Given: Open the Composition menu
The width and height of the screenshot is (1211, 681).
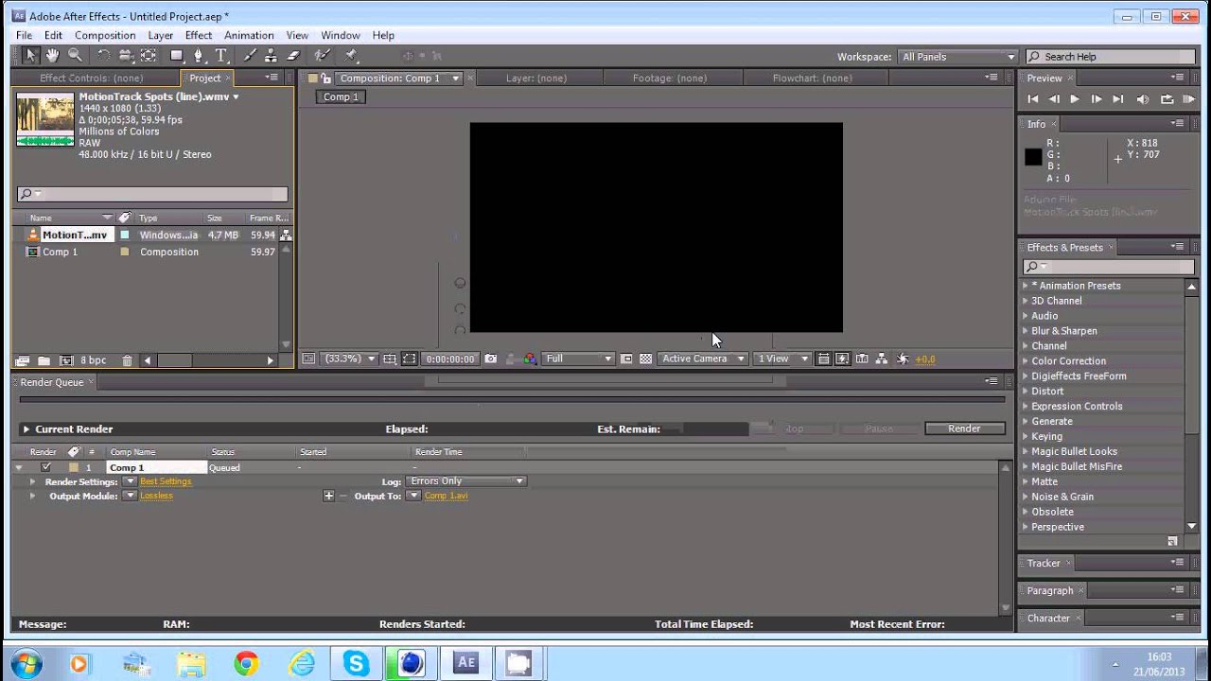Looking at the screenshot, I should coord(105,35).
